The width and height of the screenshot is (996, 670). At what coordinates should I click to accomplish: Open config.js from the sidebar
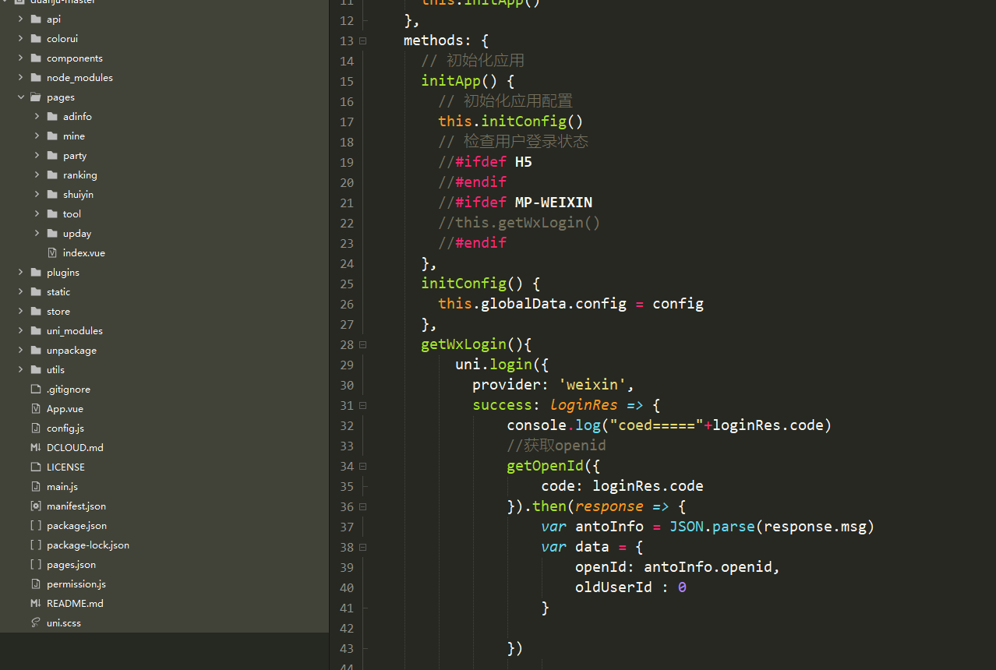(x=65, y=428)
